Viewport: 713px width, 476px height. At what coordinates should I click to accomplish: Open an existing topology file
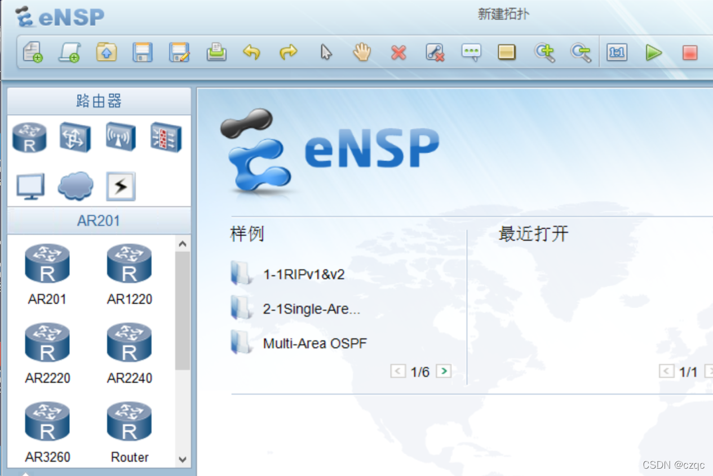(x=106, y=52)
